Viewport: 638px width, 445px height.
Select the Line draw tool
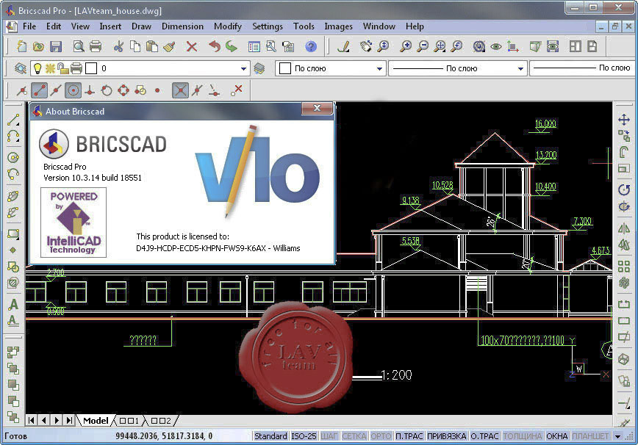click(13, 120)
